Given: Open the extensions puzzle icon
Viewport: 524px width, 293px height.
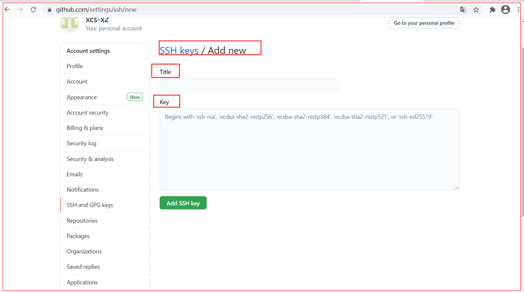Looking at the screenshot, I should pos(492,10).
